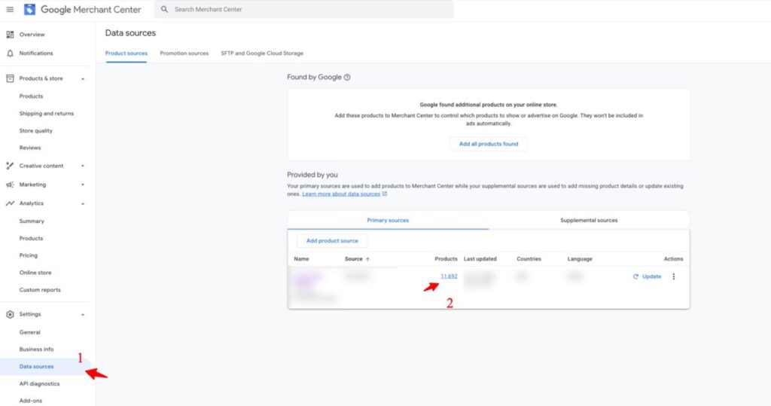Click the Settings gear icon
This screenshot has width=771, height=406.
coord(10,314)
